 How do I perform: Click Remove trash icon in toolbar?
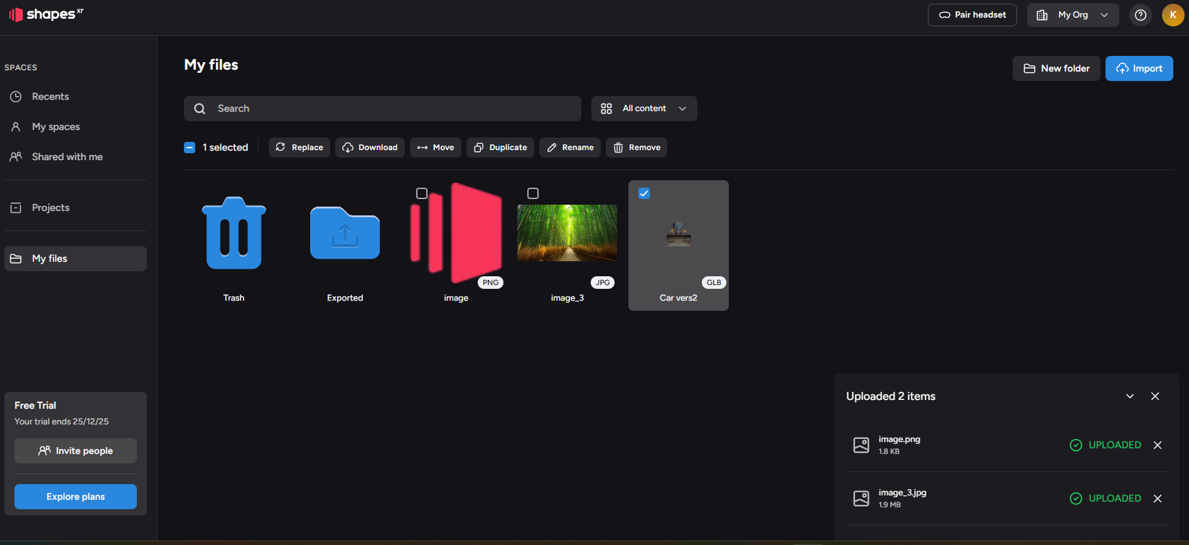(x=618, y=148)
